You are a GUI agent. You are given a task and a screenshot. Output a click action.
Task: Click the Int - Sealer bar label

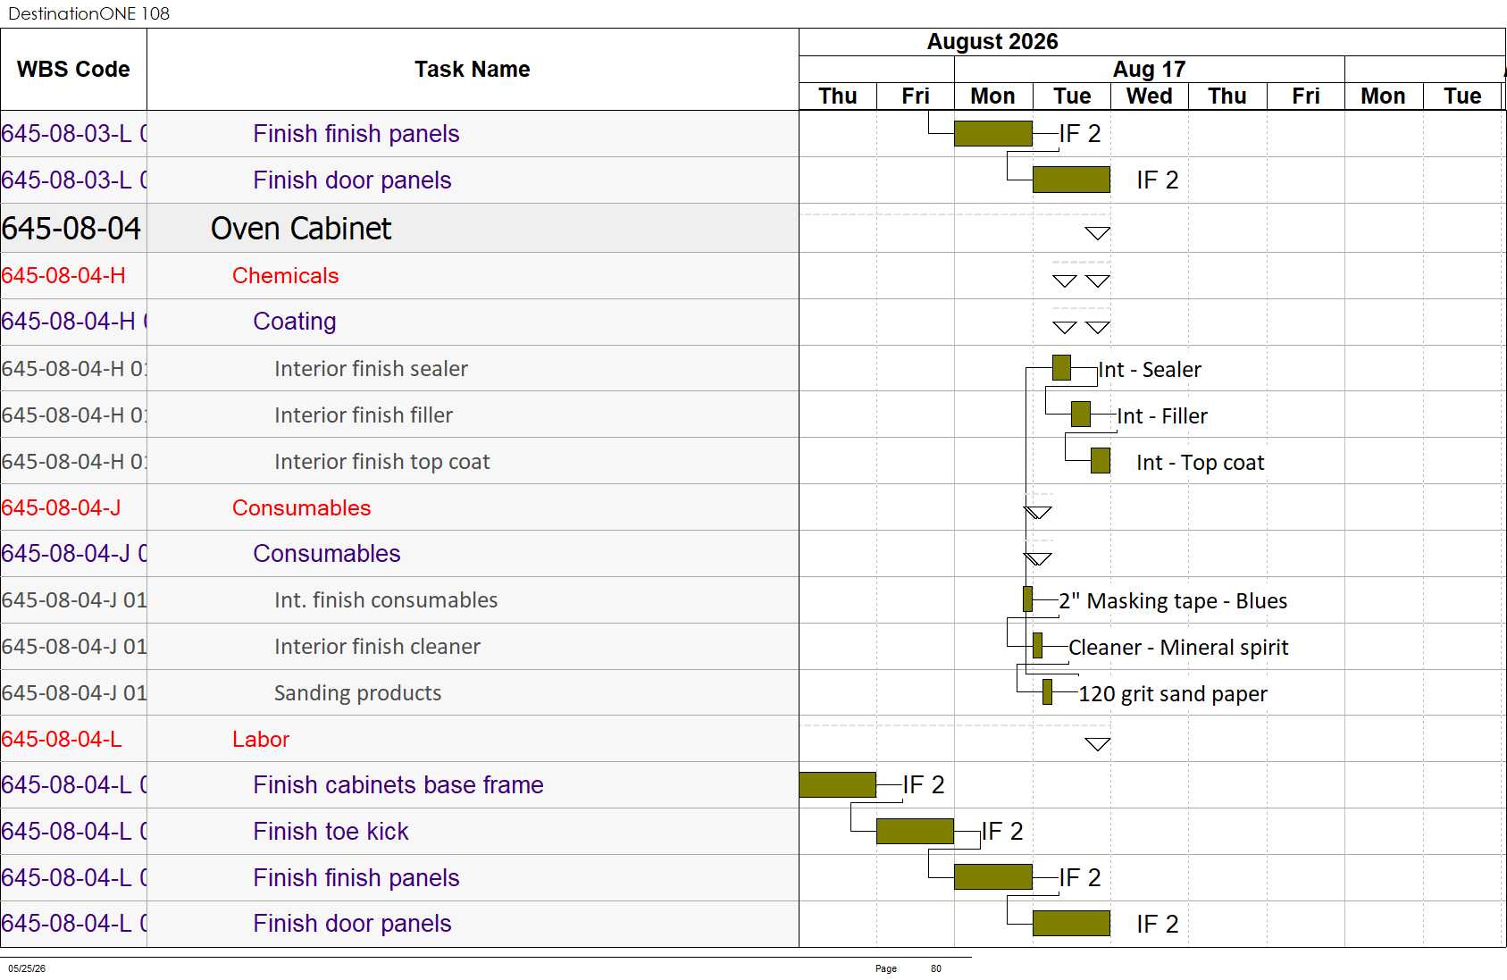[1151, 370]
